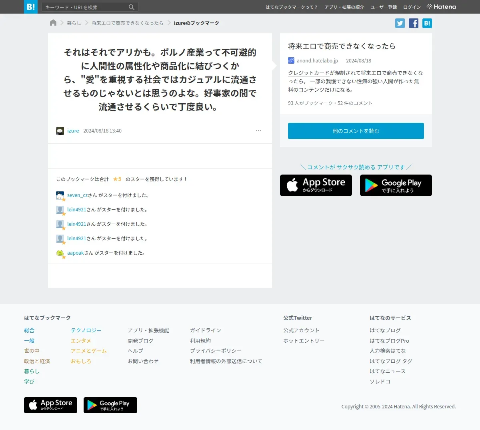Open footer プライバシーポリシー link
Image resolution: width=480 pixels, height=430 pixels.
pos(216,351)
